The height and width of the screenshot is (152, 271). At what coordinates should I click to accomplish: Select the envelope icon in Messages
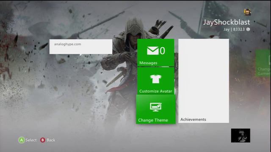[153, 51]
